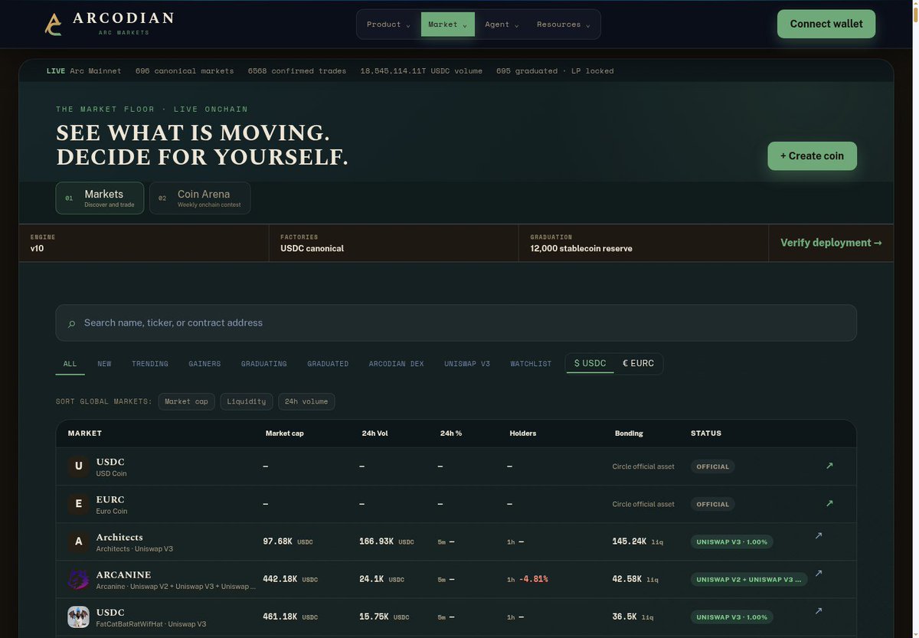The image size is (919, 638).
Task: Select the ALL filter tab
Action: [70, 364]
